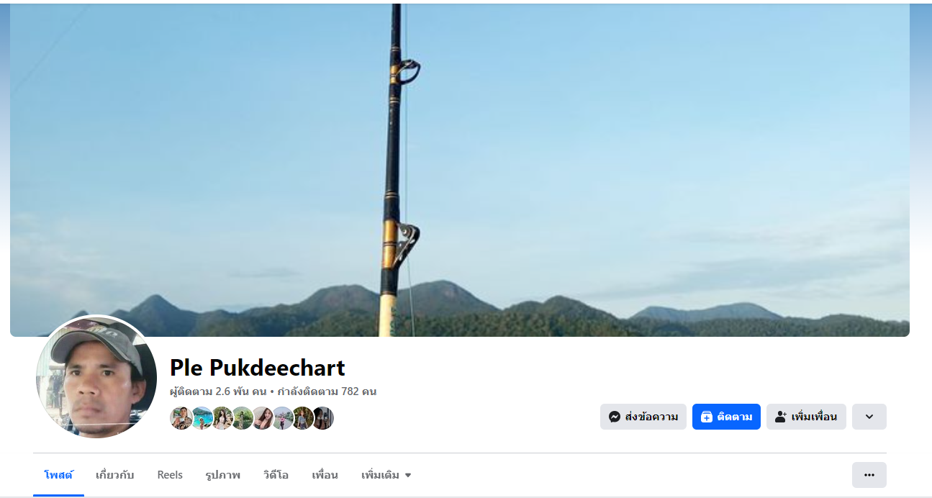Expand the chevron dropdown beside add friend

point(869,417)
